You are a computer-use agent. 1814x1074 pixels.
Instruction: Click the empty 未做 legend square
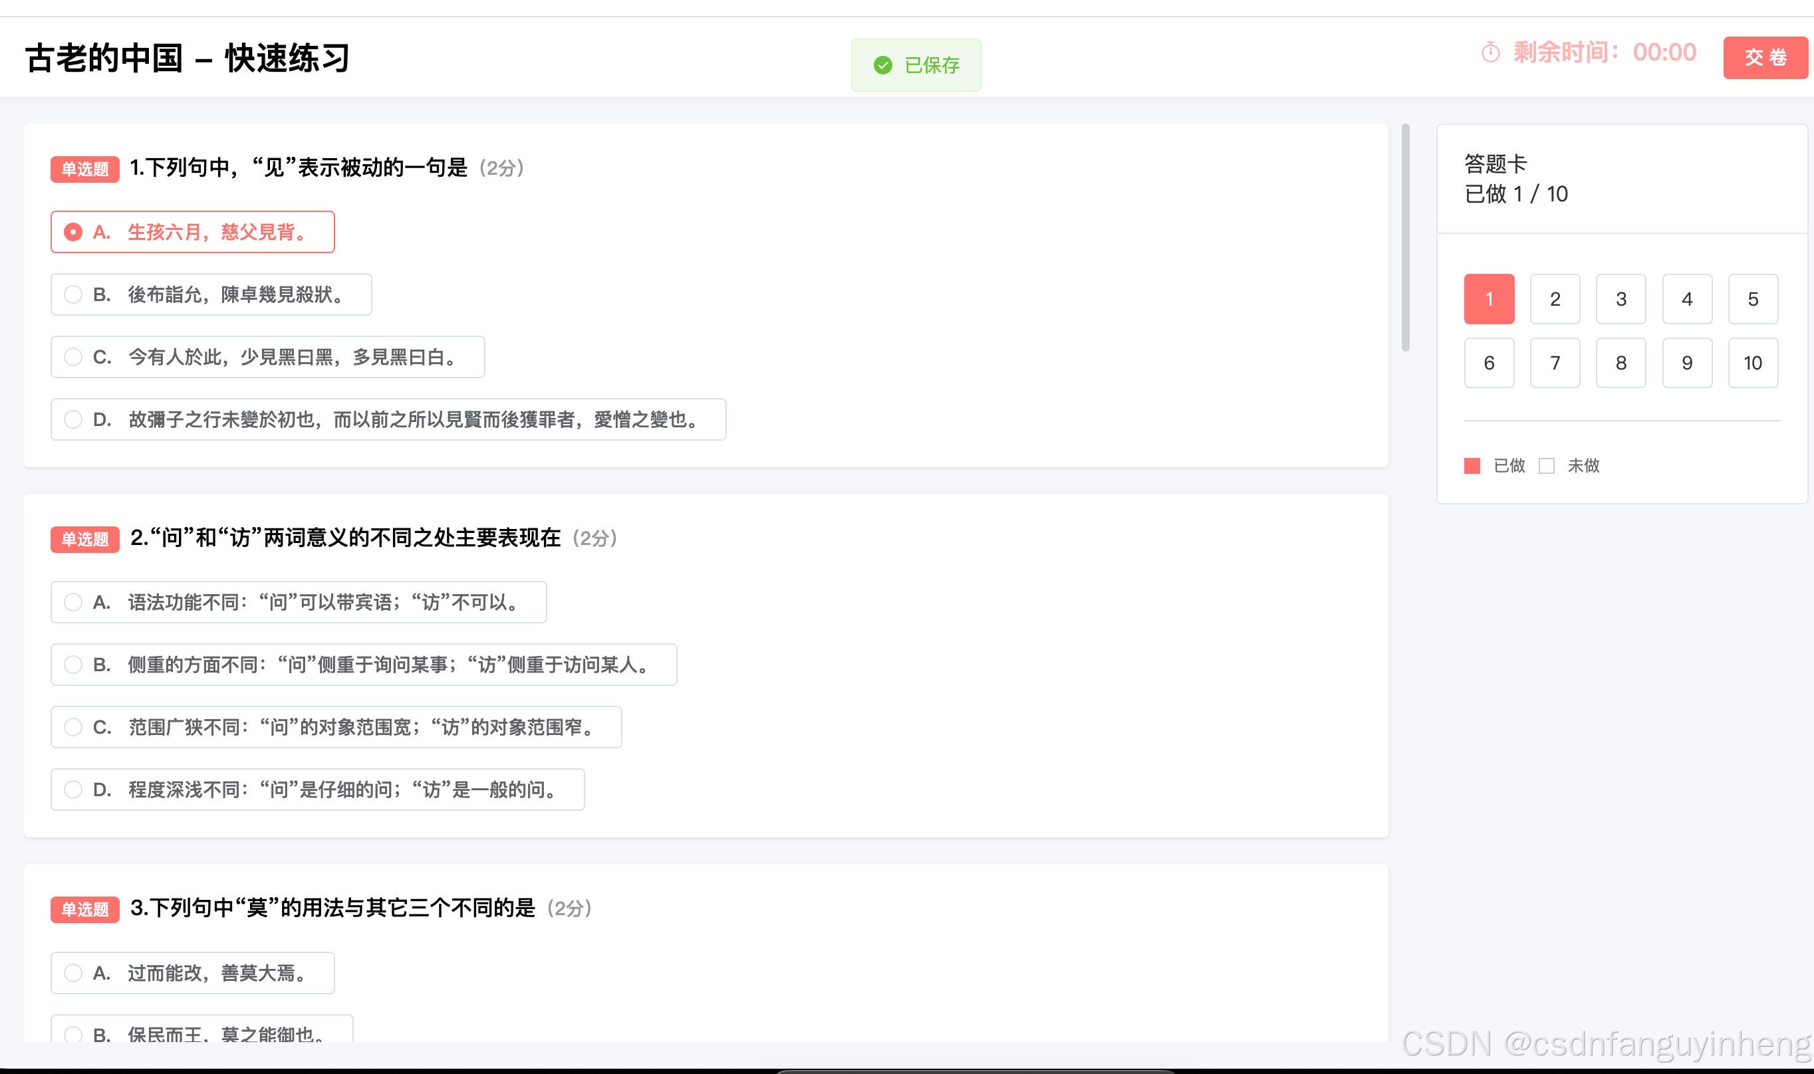(1546, 465)
